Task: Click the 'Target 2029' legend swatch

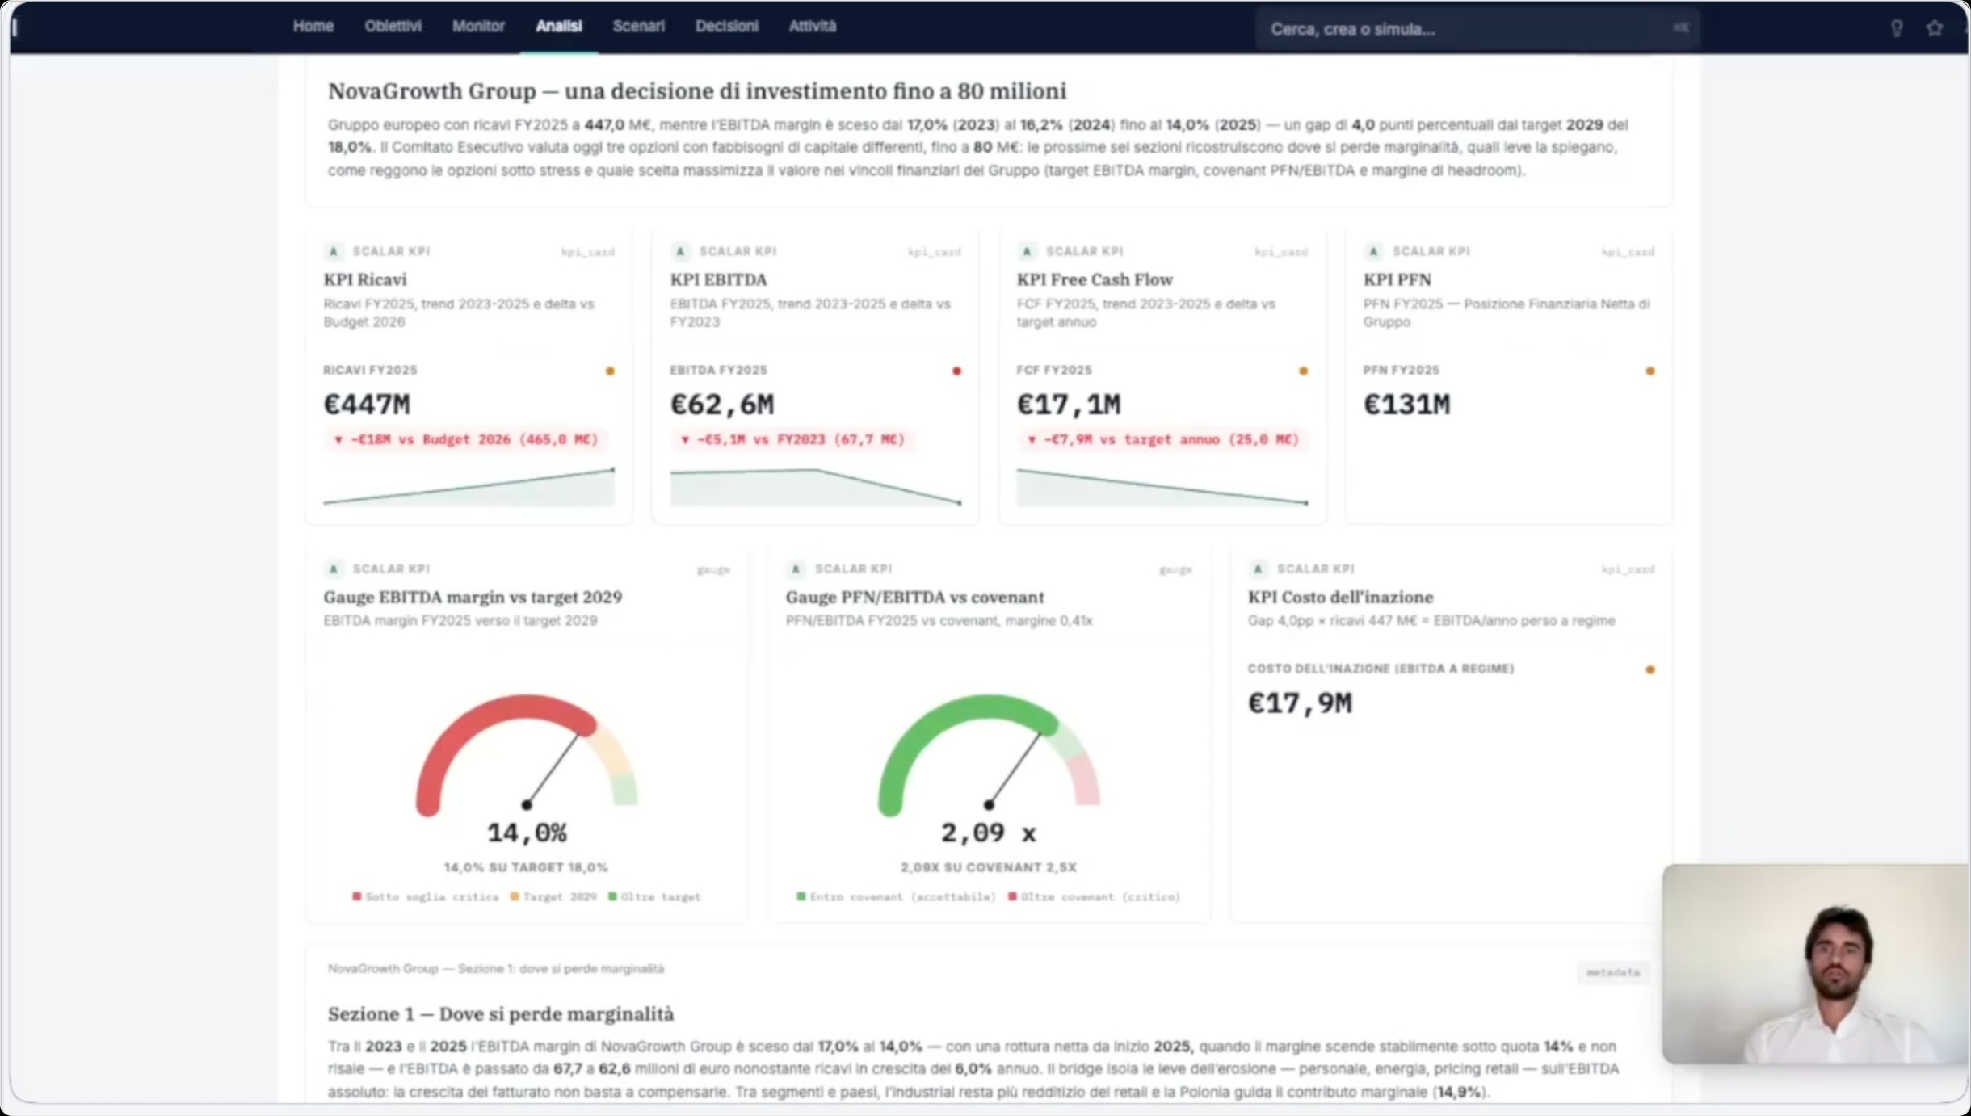Action: pos(515,896)
